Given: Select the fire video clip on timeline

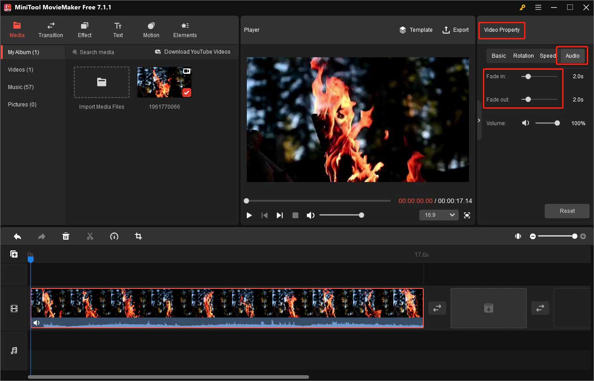Looking at the screenshot, I should point(227,308).
